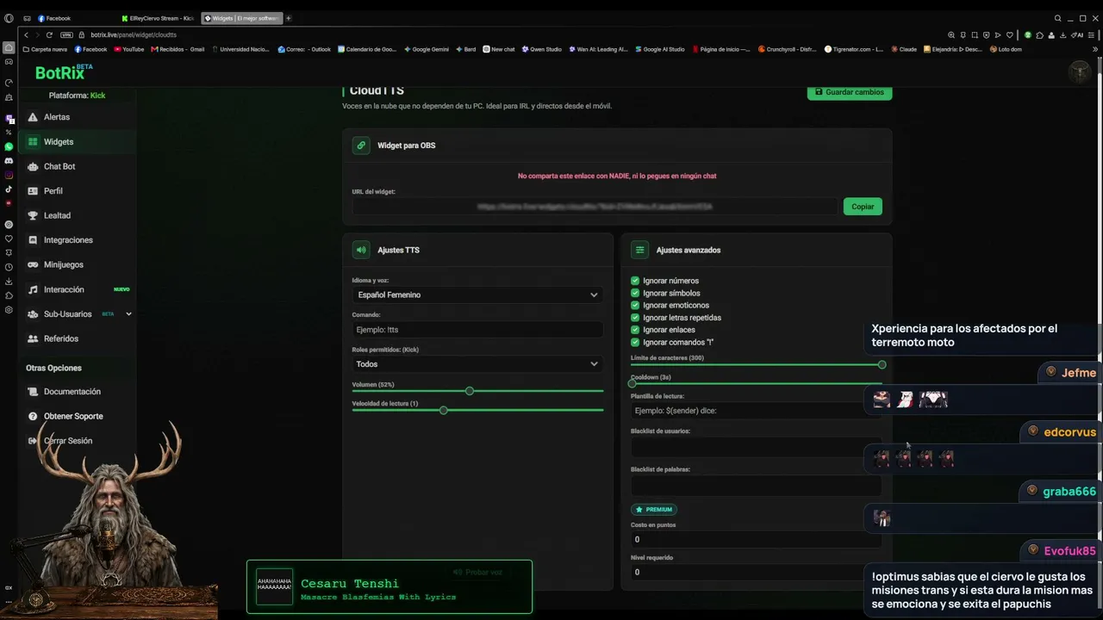Image resolution: width=1103 pixels, height=620 pixels.
Task: Click the Velocidad de lectura slider handle
Action: [444, 410]
